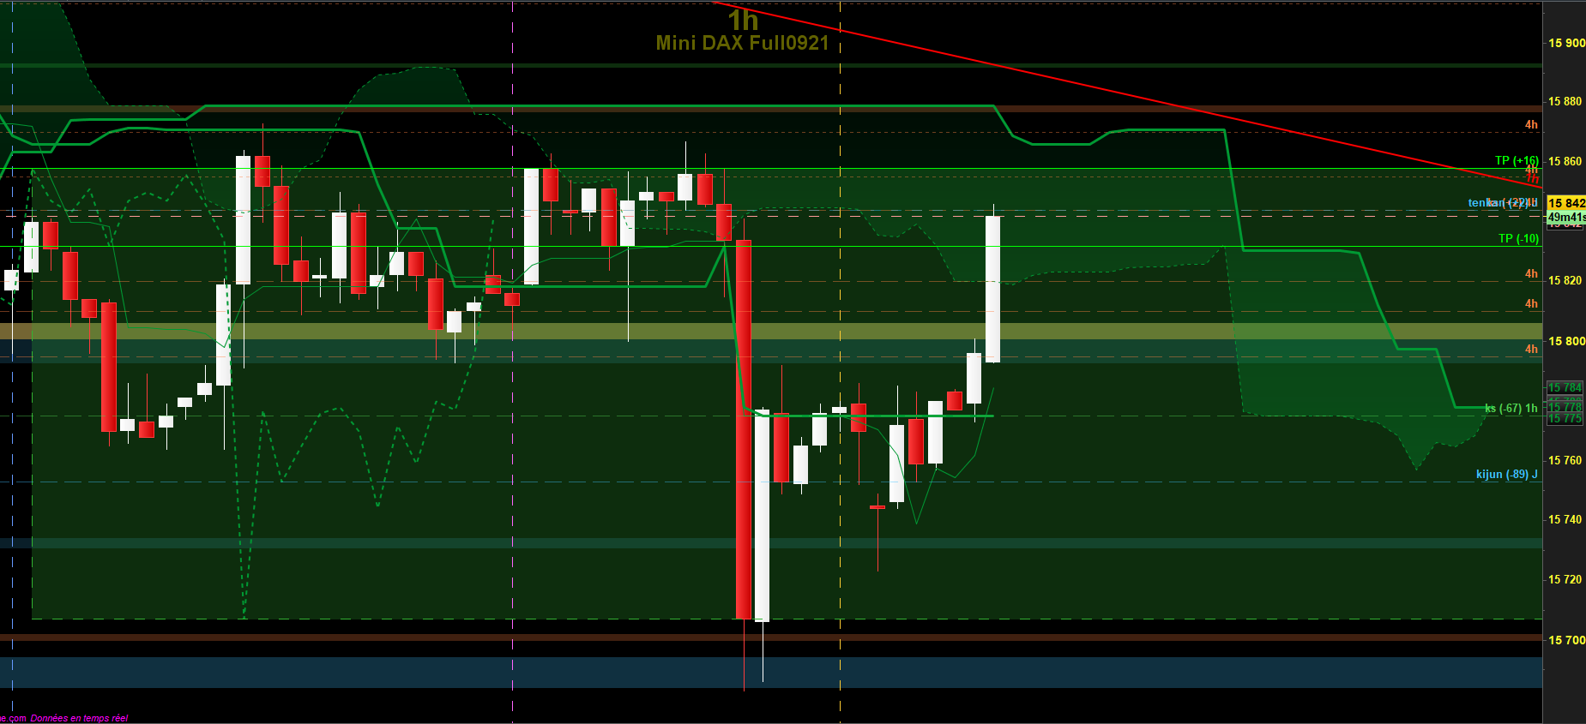The width and height of the screenshot is (1586, 724).
Task: Click the 15 820 price axis label
Action: (x=1565, y=280)
